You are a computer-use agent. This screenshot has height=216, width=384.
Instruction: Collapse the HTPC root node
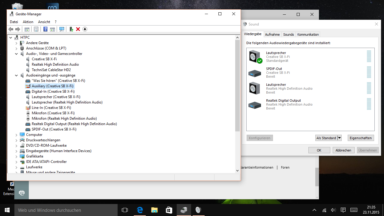coord(11,37)
